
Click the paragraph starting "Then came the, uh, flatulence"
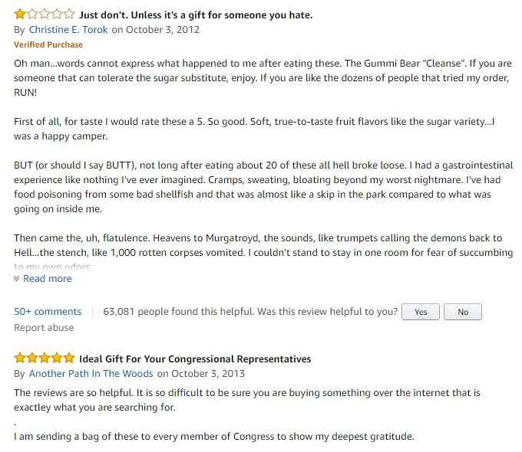(258, 245)
